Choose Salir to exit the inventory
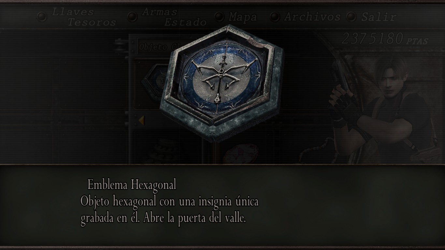The height and width of the screenshot is (250, 445). [378, 17]
